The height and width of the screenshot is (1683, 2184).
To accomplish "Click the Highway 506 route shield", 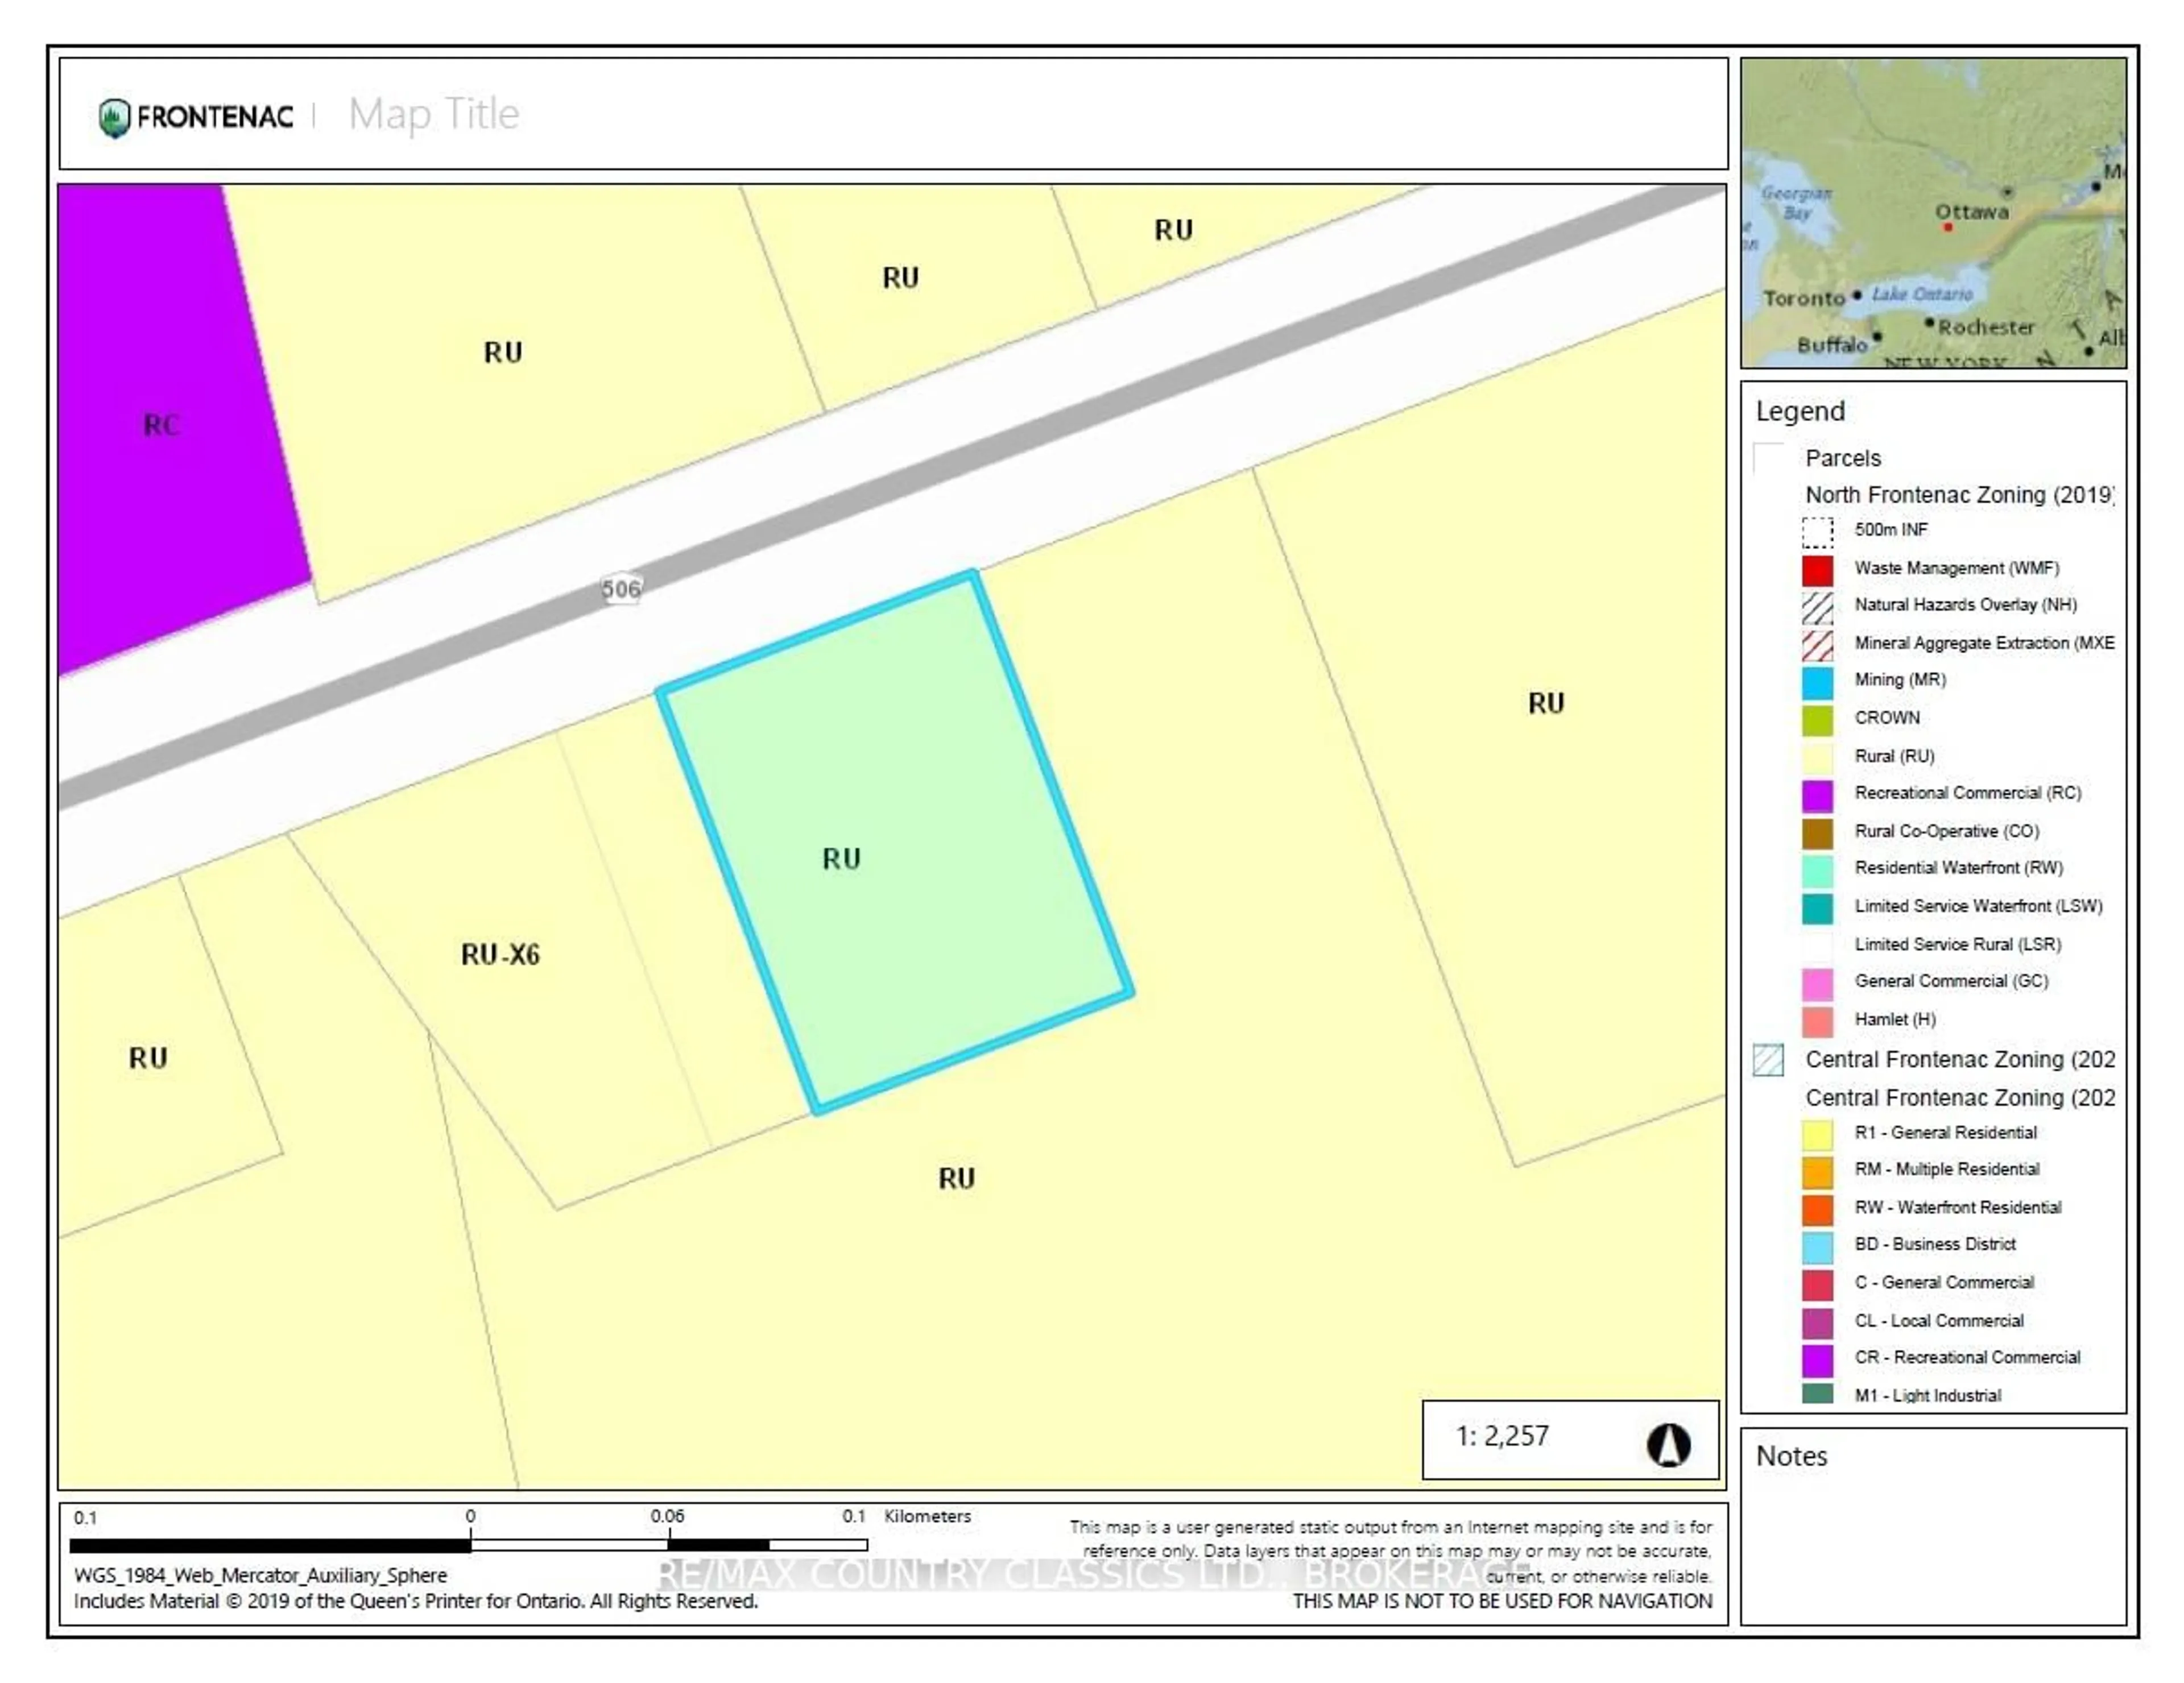I will 621,588.
